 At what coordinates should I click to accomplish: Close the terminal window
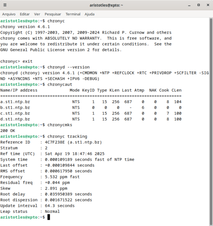click(208, 5)
